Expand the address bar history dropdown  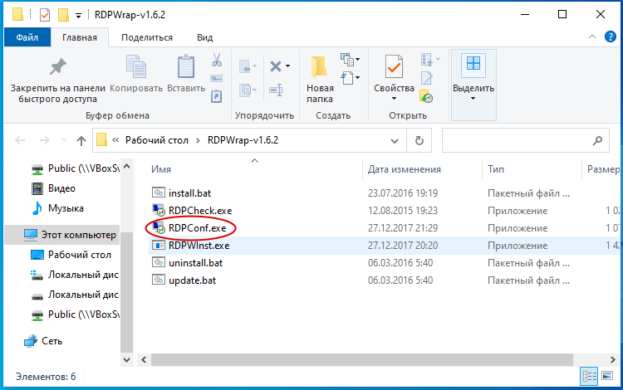tap(394, 140)
